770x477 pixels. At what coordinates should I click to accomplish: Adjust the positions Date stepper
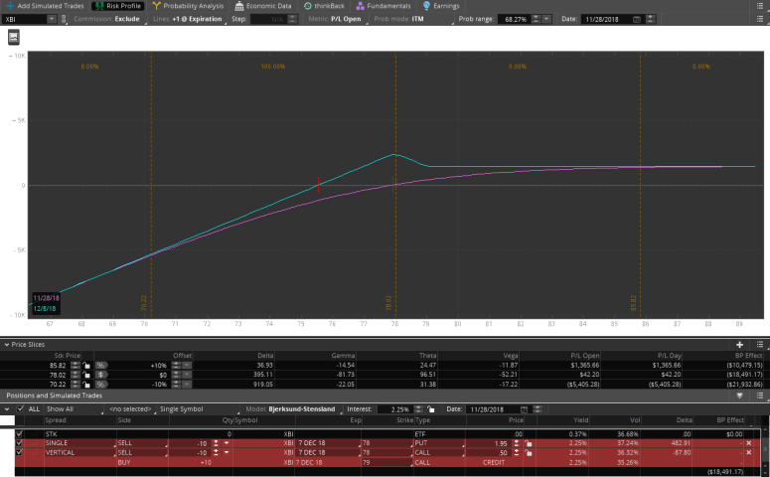538,409
